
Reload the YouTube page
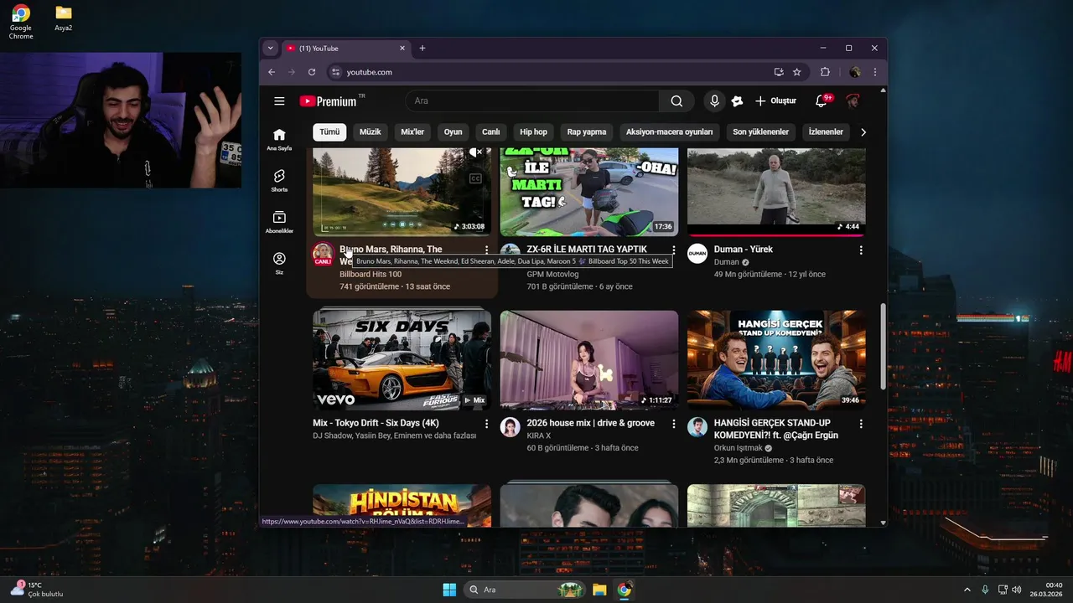tap(312, 72)
